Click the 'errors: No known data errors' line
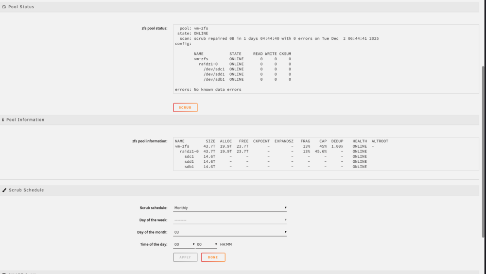Viewport: 486px width, 274px height. point(208,89)
